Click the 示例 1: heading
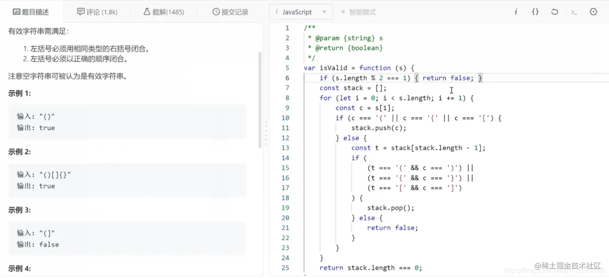609x278 pixels. [19, 94]
